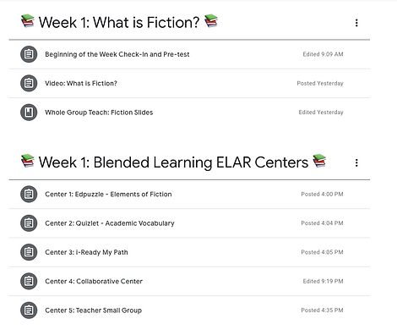Screen dimensions: 397x335
Task: Click Week 1: What is Fiction? topic heading
Action: pos(119,22)
